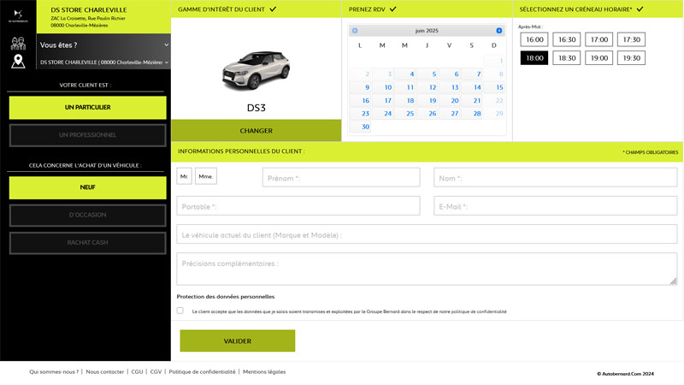Select the 16:00 time slot
The width and height of the screenshot is (684, 385).
pyautogui.click(x=534, y=39)
